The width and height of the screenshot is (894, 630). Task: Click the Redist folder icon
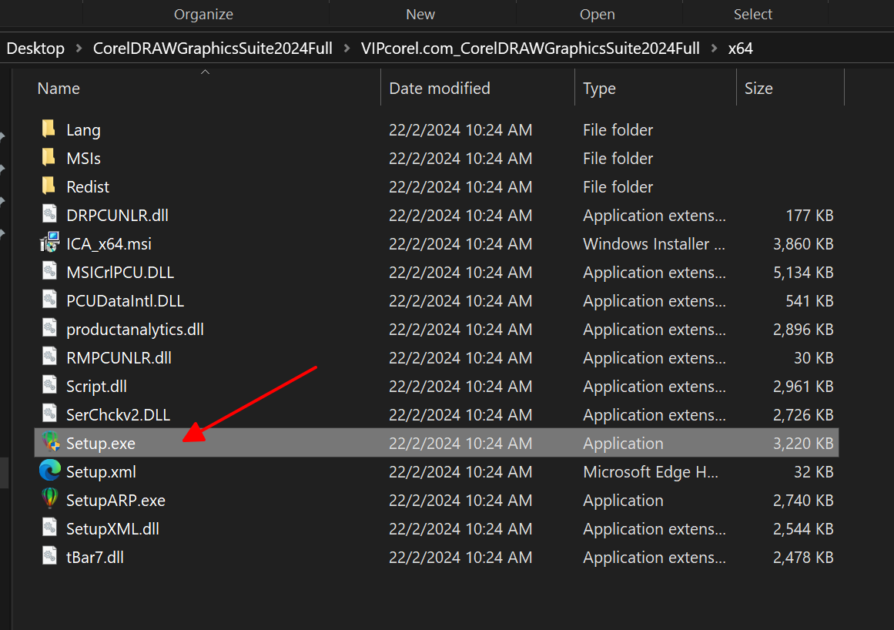[49, 186]
